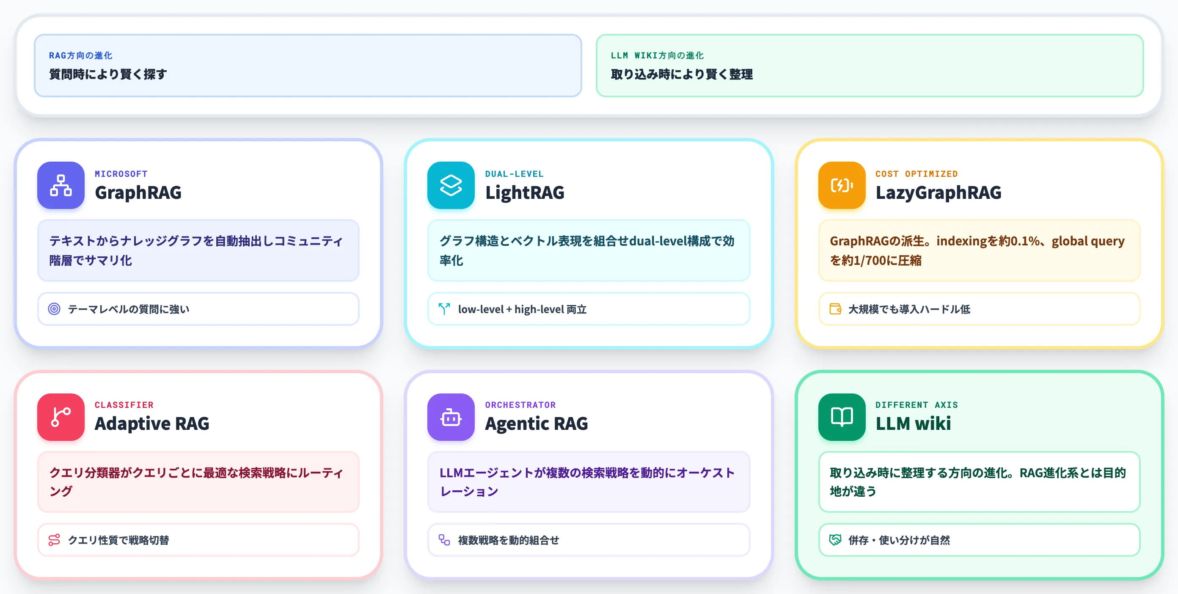This screenshot has width=1178, height=594.
Task: Click the GraphRAG heading
Action: click(x=138, y=192)
